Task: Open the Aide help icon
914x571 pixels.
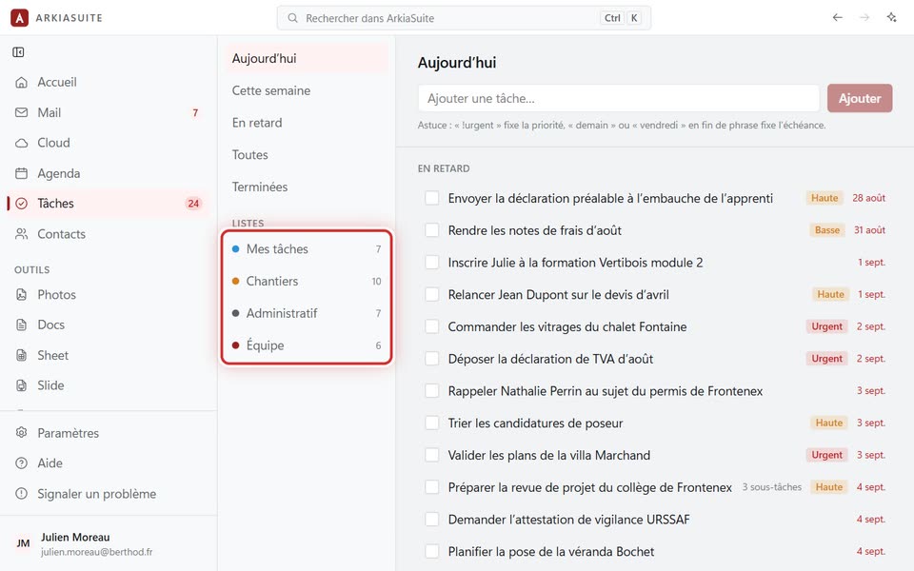Action: point(22,463)
